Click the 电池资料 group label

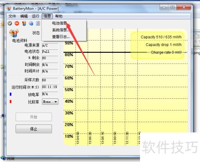(20, 40)
